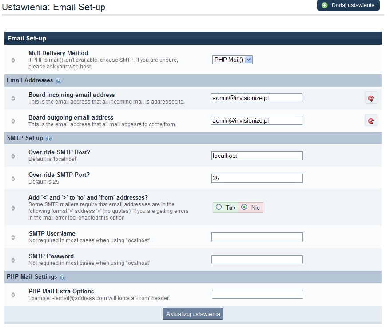This screenshot has height=332, width=390.
Task: Open Mail Delivery Method dropdown
Action: click(232, 60)
